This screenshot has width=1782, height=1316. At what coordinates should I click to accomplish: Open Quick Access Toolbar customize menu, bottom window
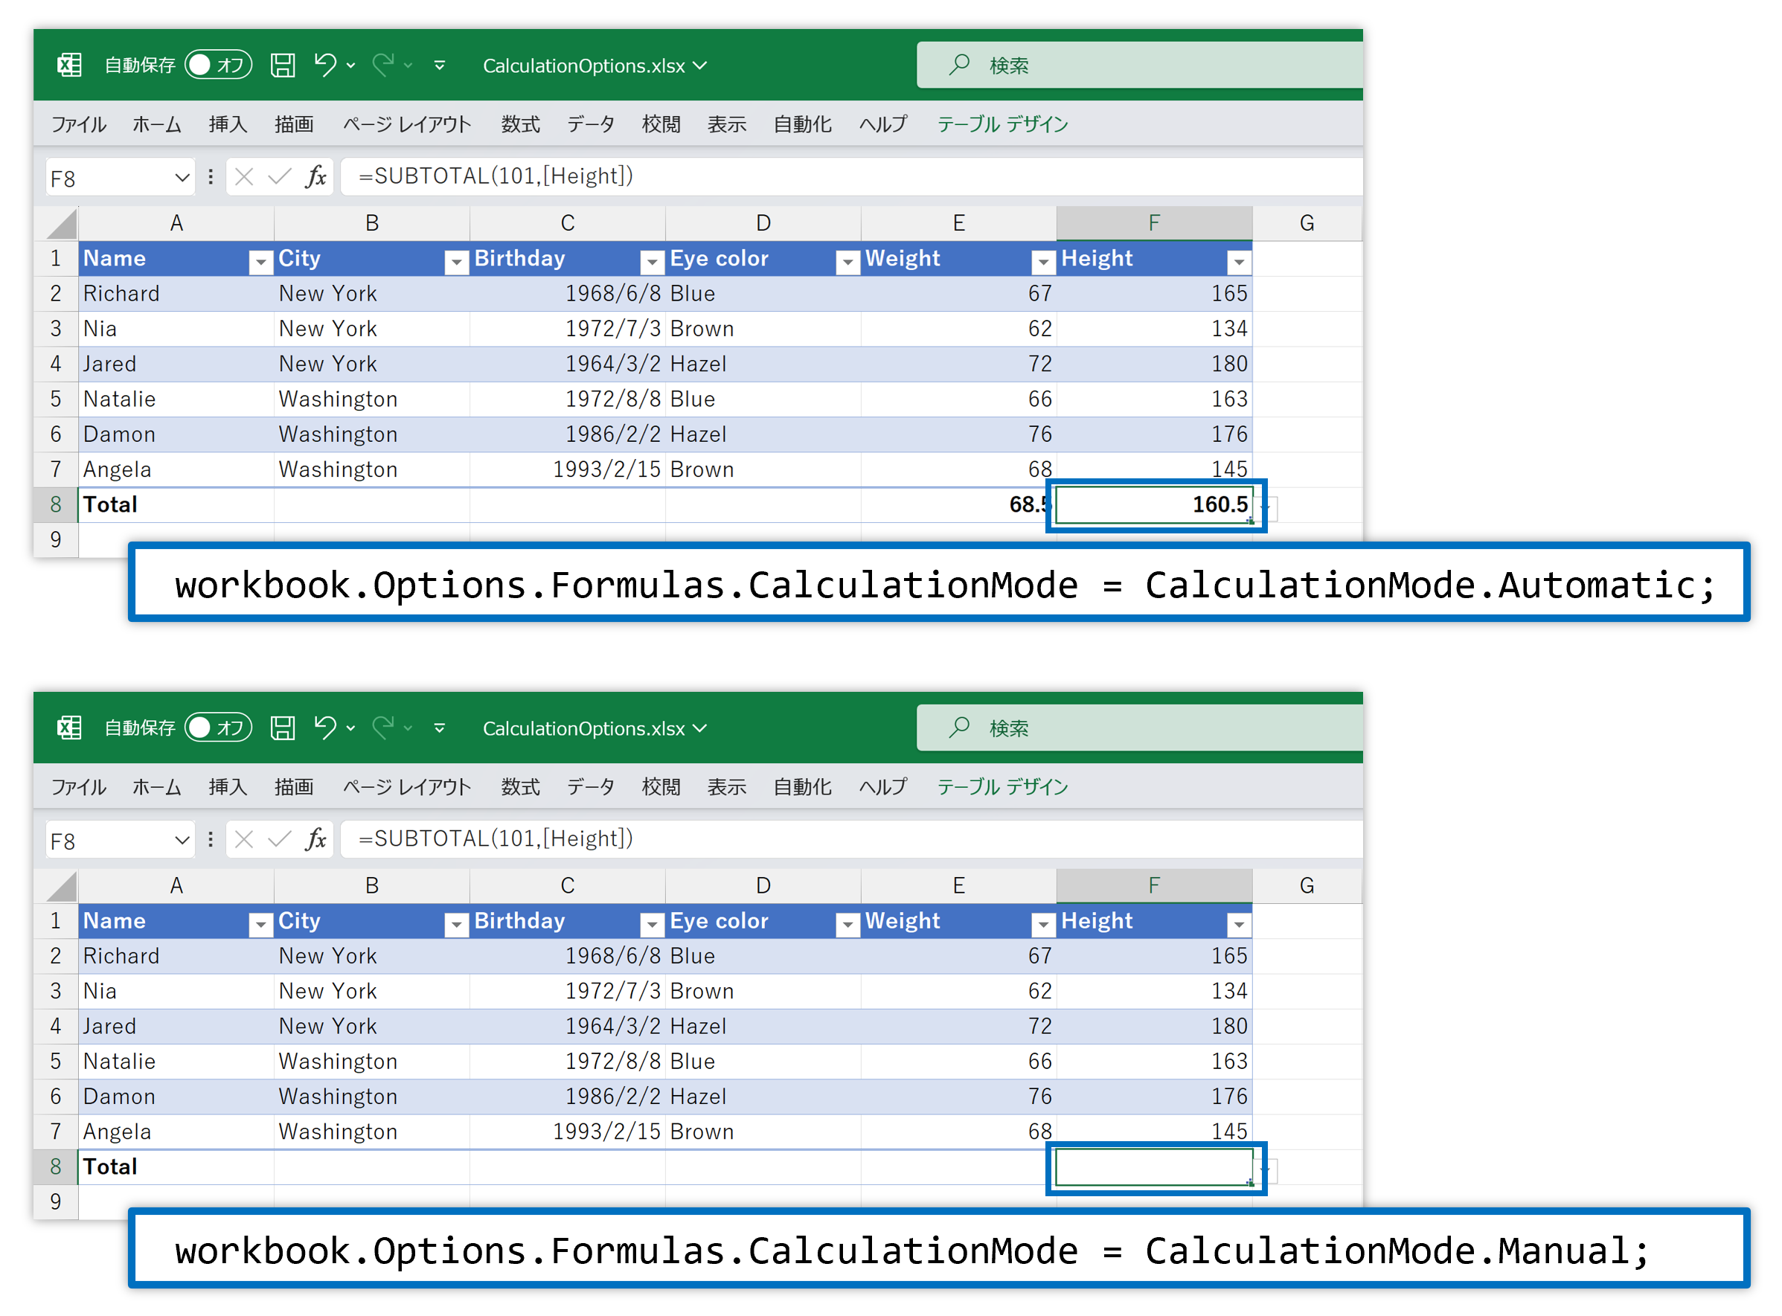pos(440,728)
